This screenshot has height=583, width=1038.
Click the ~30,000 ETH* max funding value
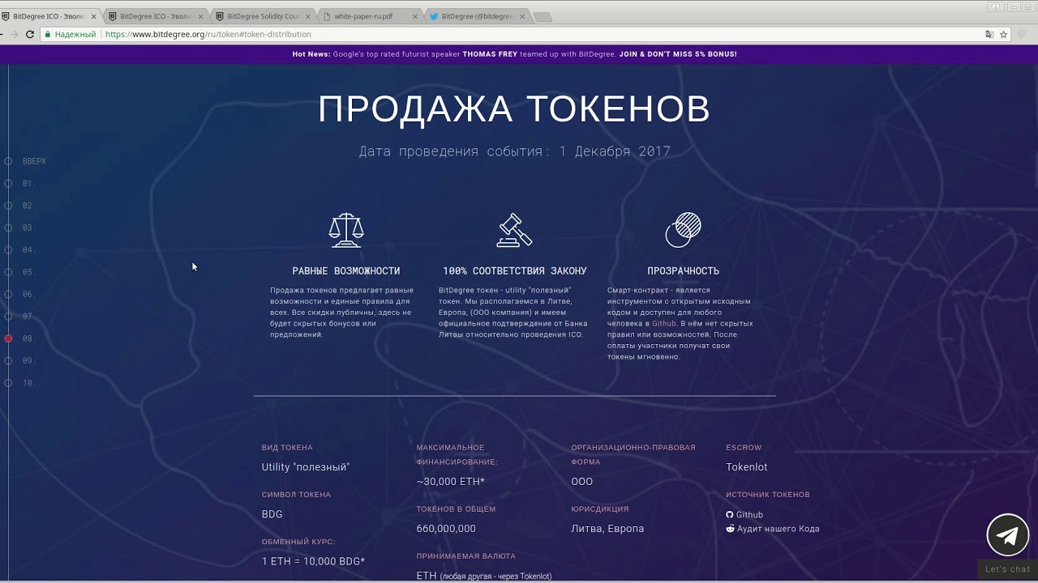pyautogui.click(x=451, y=482)
